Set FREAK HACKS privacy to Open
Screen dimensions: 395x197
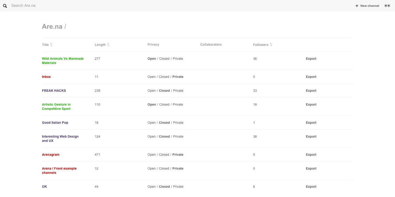click(152, 91)
